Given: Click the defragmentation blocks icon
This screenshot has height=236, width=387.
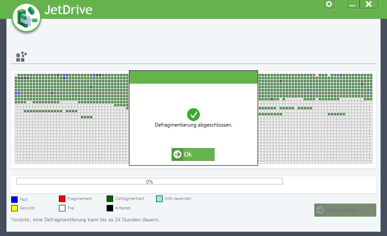Looking at the screenshot, I should [x=21, y=57].
